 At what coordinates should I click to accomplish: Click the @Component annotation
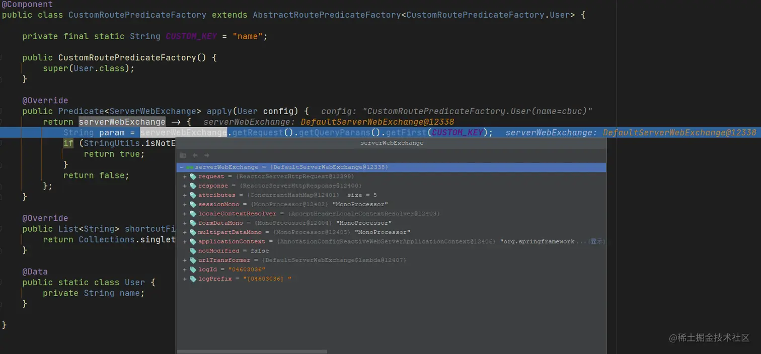(x=27, y=5)
